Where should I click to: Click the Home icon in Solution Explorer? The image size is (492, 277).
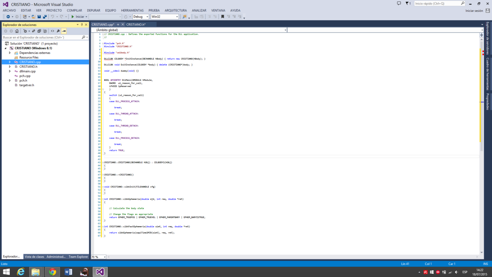[x=17, y=31]
